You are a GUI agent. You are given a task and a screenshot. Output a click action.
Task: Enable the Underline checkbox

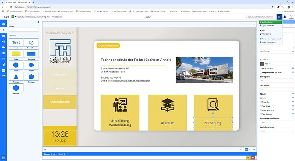(x=261, y=102)
